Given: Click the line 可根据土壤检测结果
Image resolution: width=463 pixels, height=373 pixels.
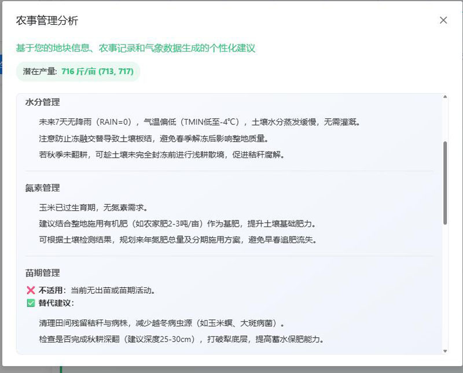Looking at the screenshot, I should (x=178, y=239).
